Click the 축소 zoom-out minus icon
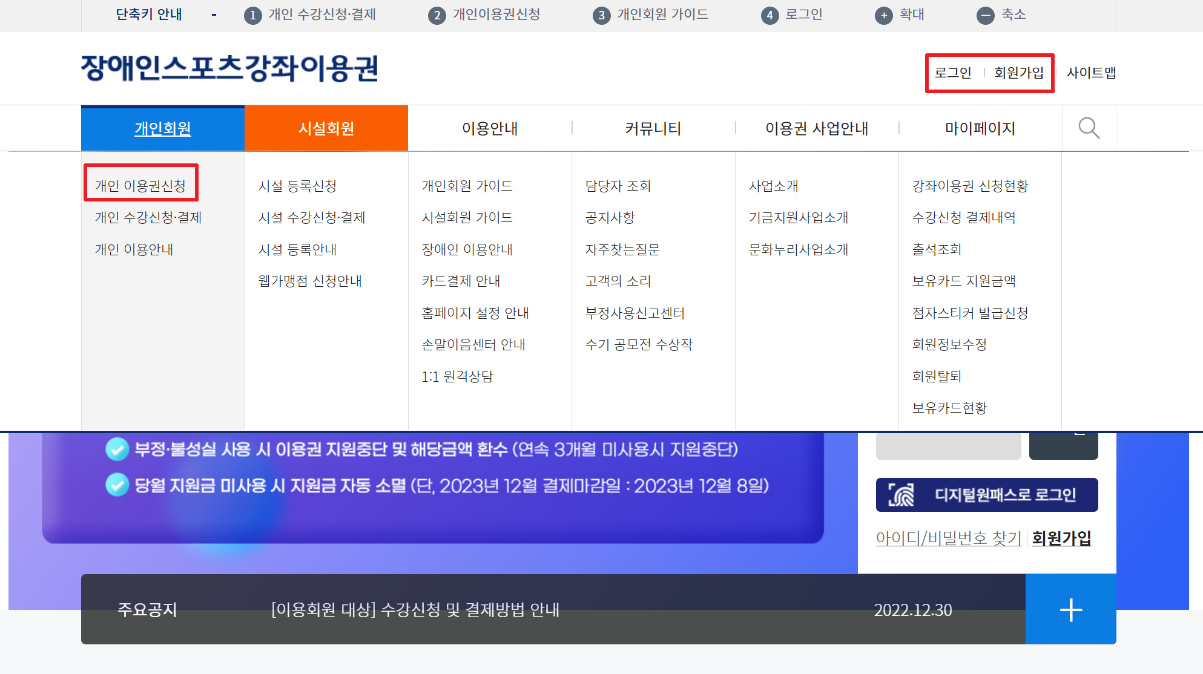Screen dimensions: 1203x674 click(986, 16)
